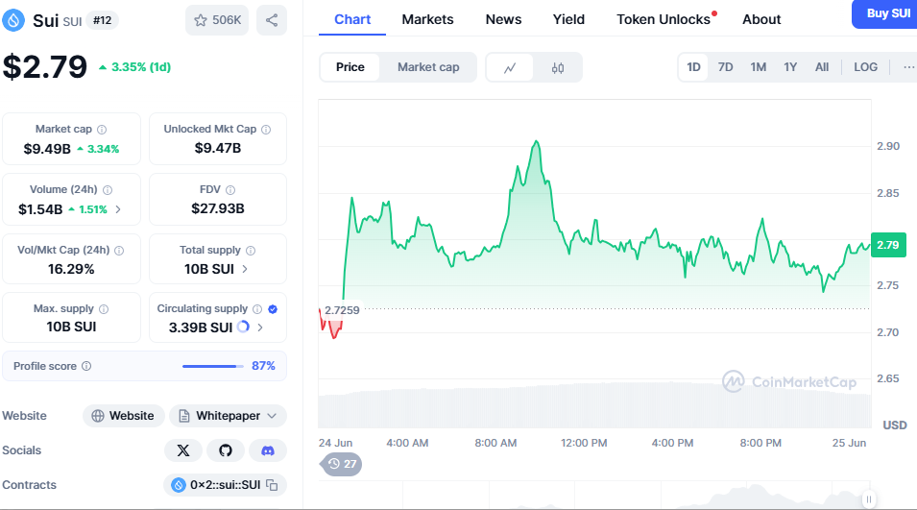Click the Sui droplet logo icon

coord(13,20)
